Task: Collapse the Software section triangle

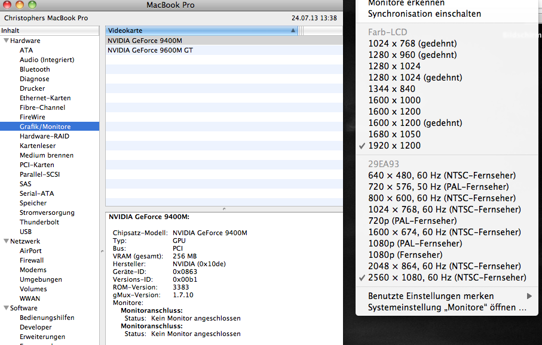Action: 6,308
